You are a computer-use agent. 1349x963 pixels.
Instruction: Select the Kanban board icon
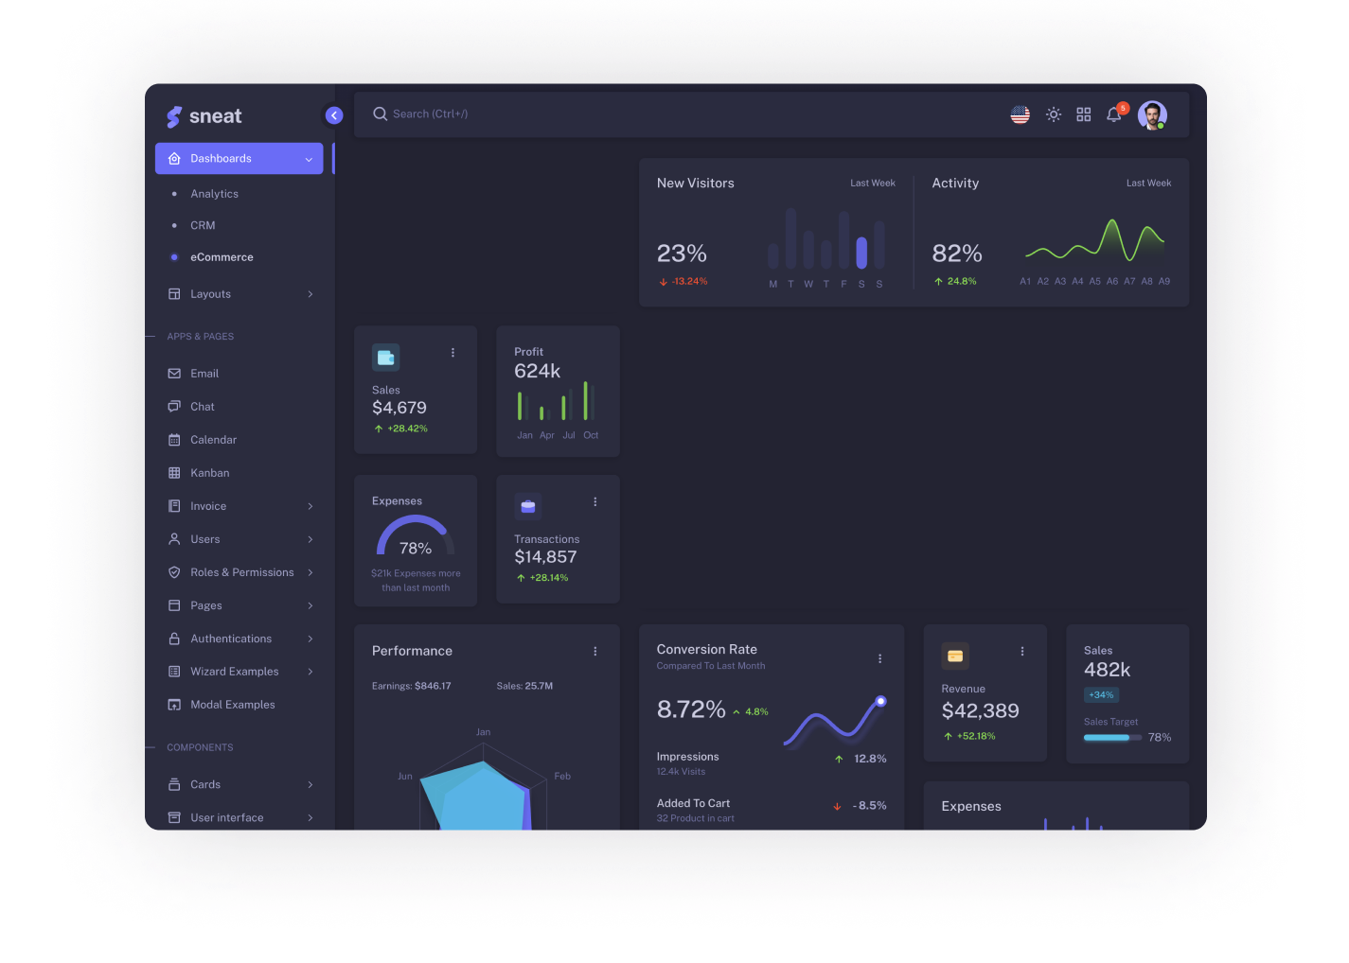pos(176,472)
